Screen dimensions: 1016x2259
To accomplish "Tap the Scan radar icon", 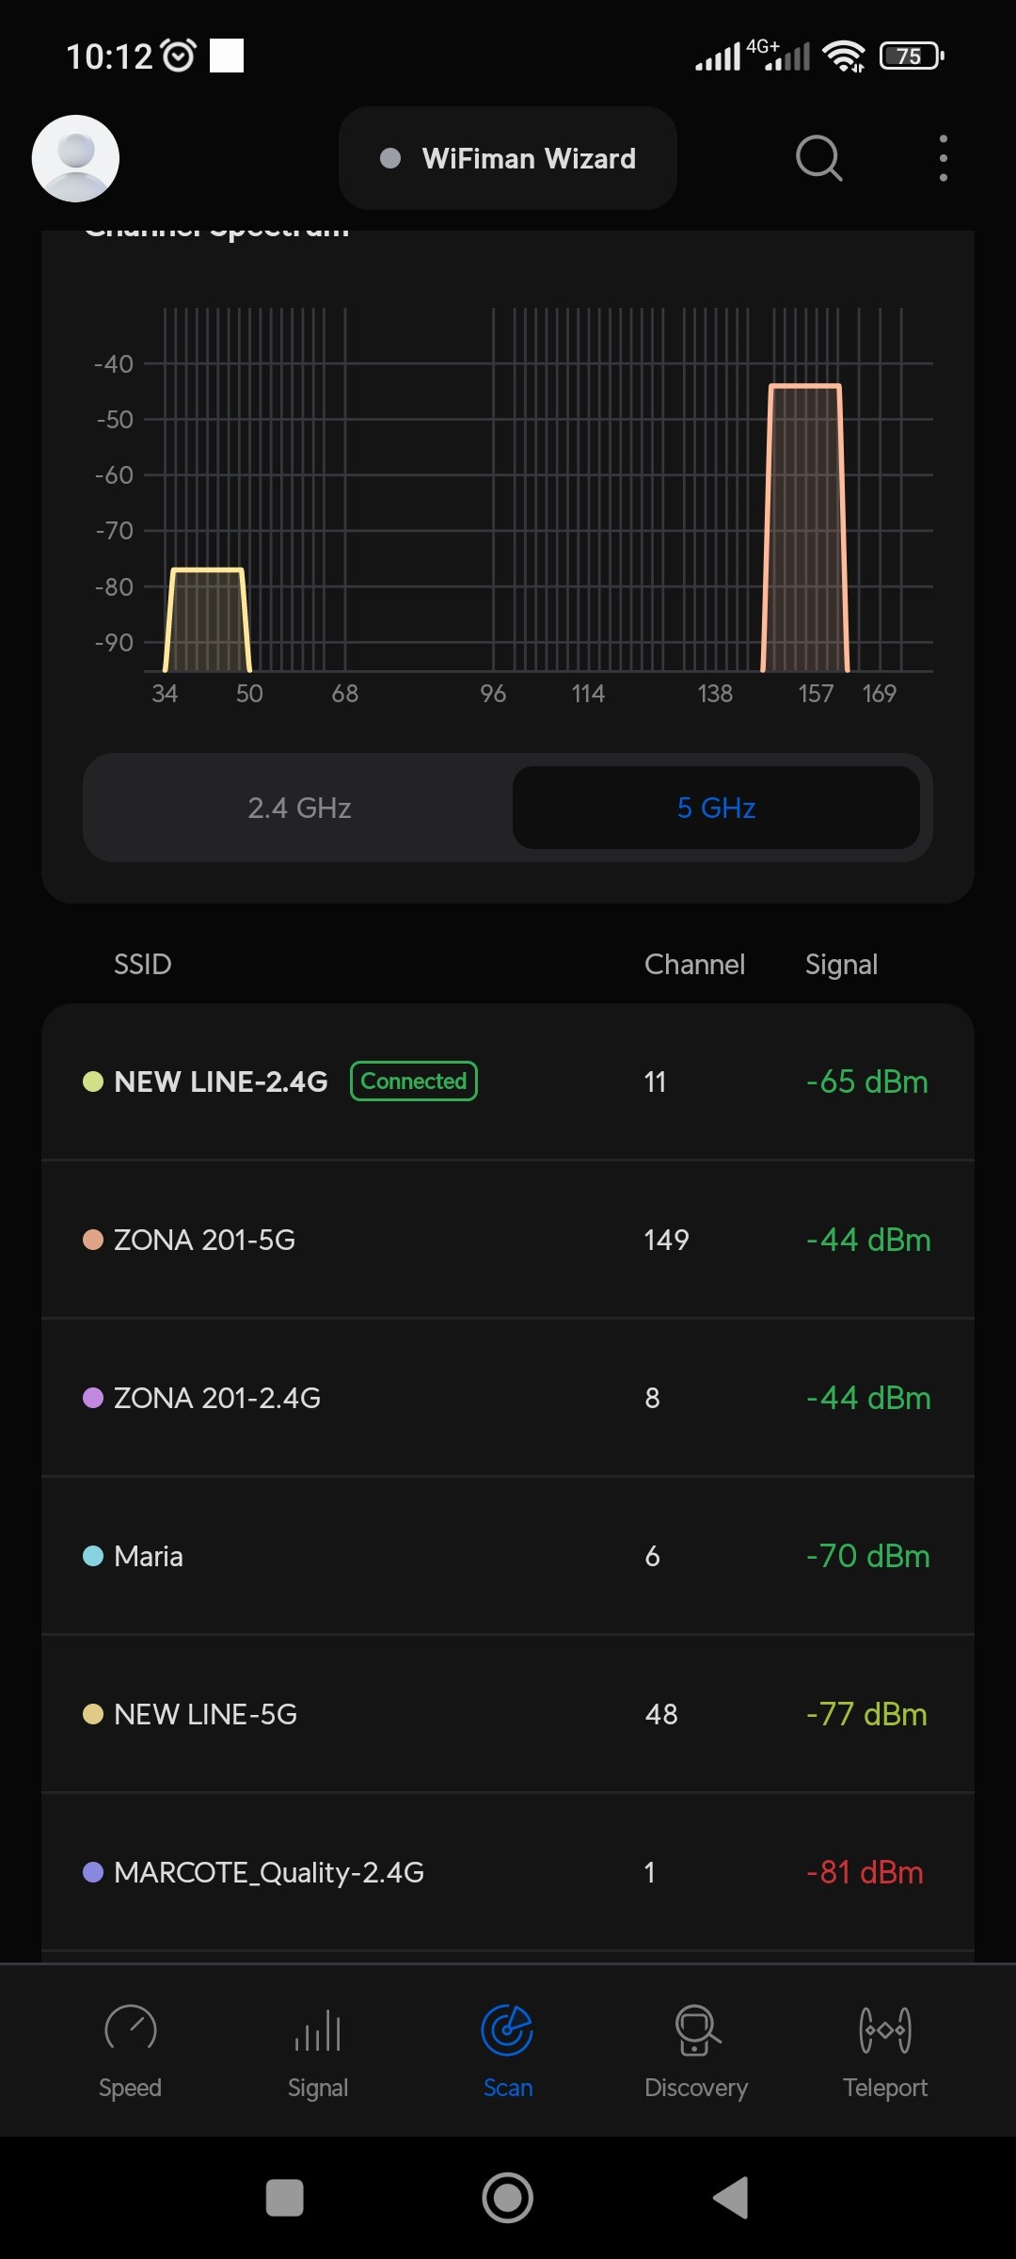I will tap(507, 2029).
